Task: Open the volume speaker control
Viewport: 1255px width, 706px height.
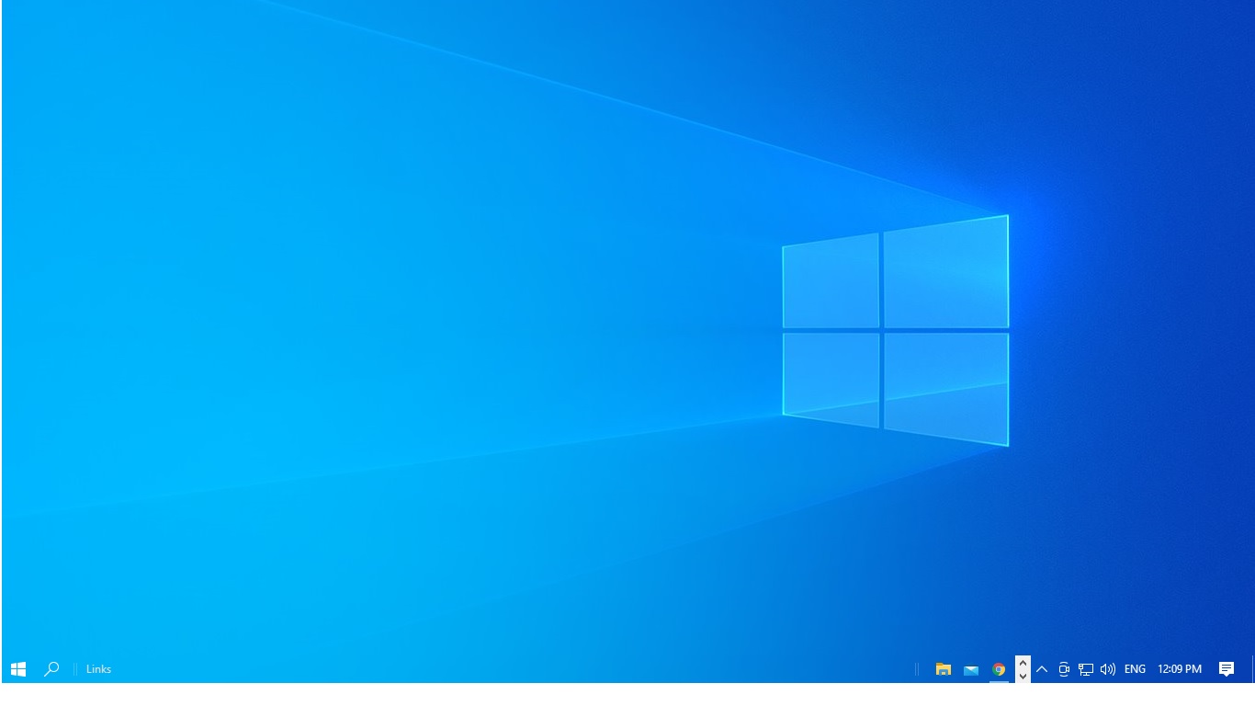Action: pyautogui.click(x=1108, y=669)
